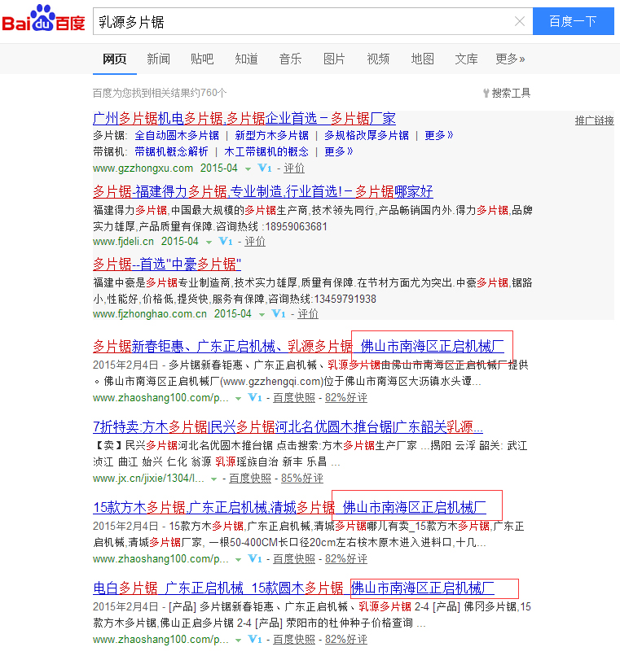Open the 多片锯-福建得力多片锯 result title

pyautogui.click(x=263, y=192)
